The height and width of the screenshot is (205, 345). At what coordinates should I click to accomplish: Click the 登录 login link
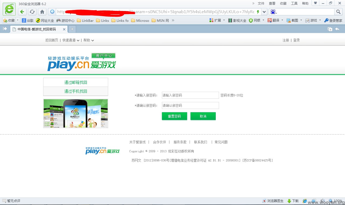click(x=296, y=40)
